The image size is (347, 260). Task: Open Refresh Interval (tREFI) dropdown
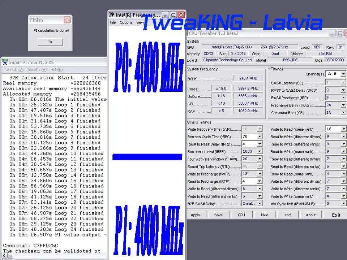pos(260,151)
